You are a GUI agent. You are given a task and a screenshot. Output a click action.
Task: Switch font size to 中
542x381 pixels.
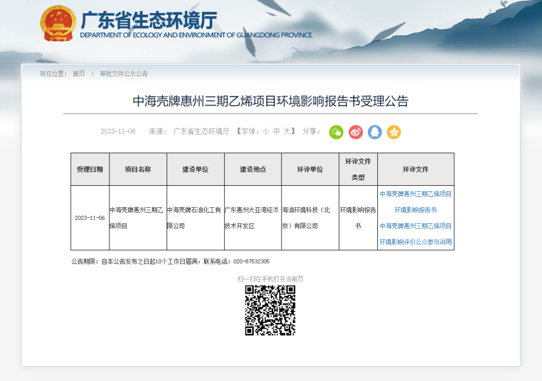(276, 132)
